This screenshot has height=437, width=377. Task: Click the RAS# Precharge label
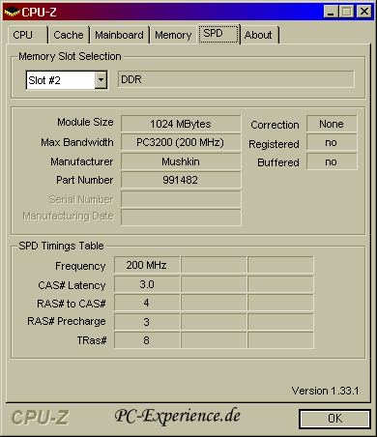point(67,321)
